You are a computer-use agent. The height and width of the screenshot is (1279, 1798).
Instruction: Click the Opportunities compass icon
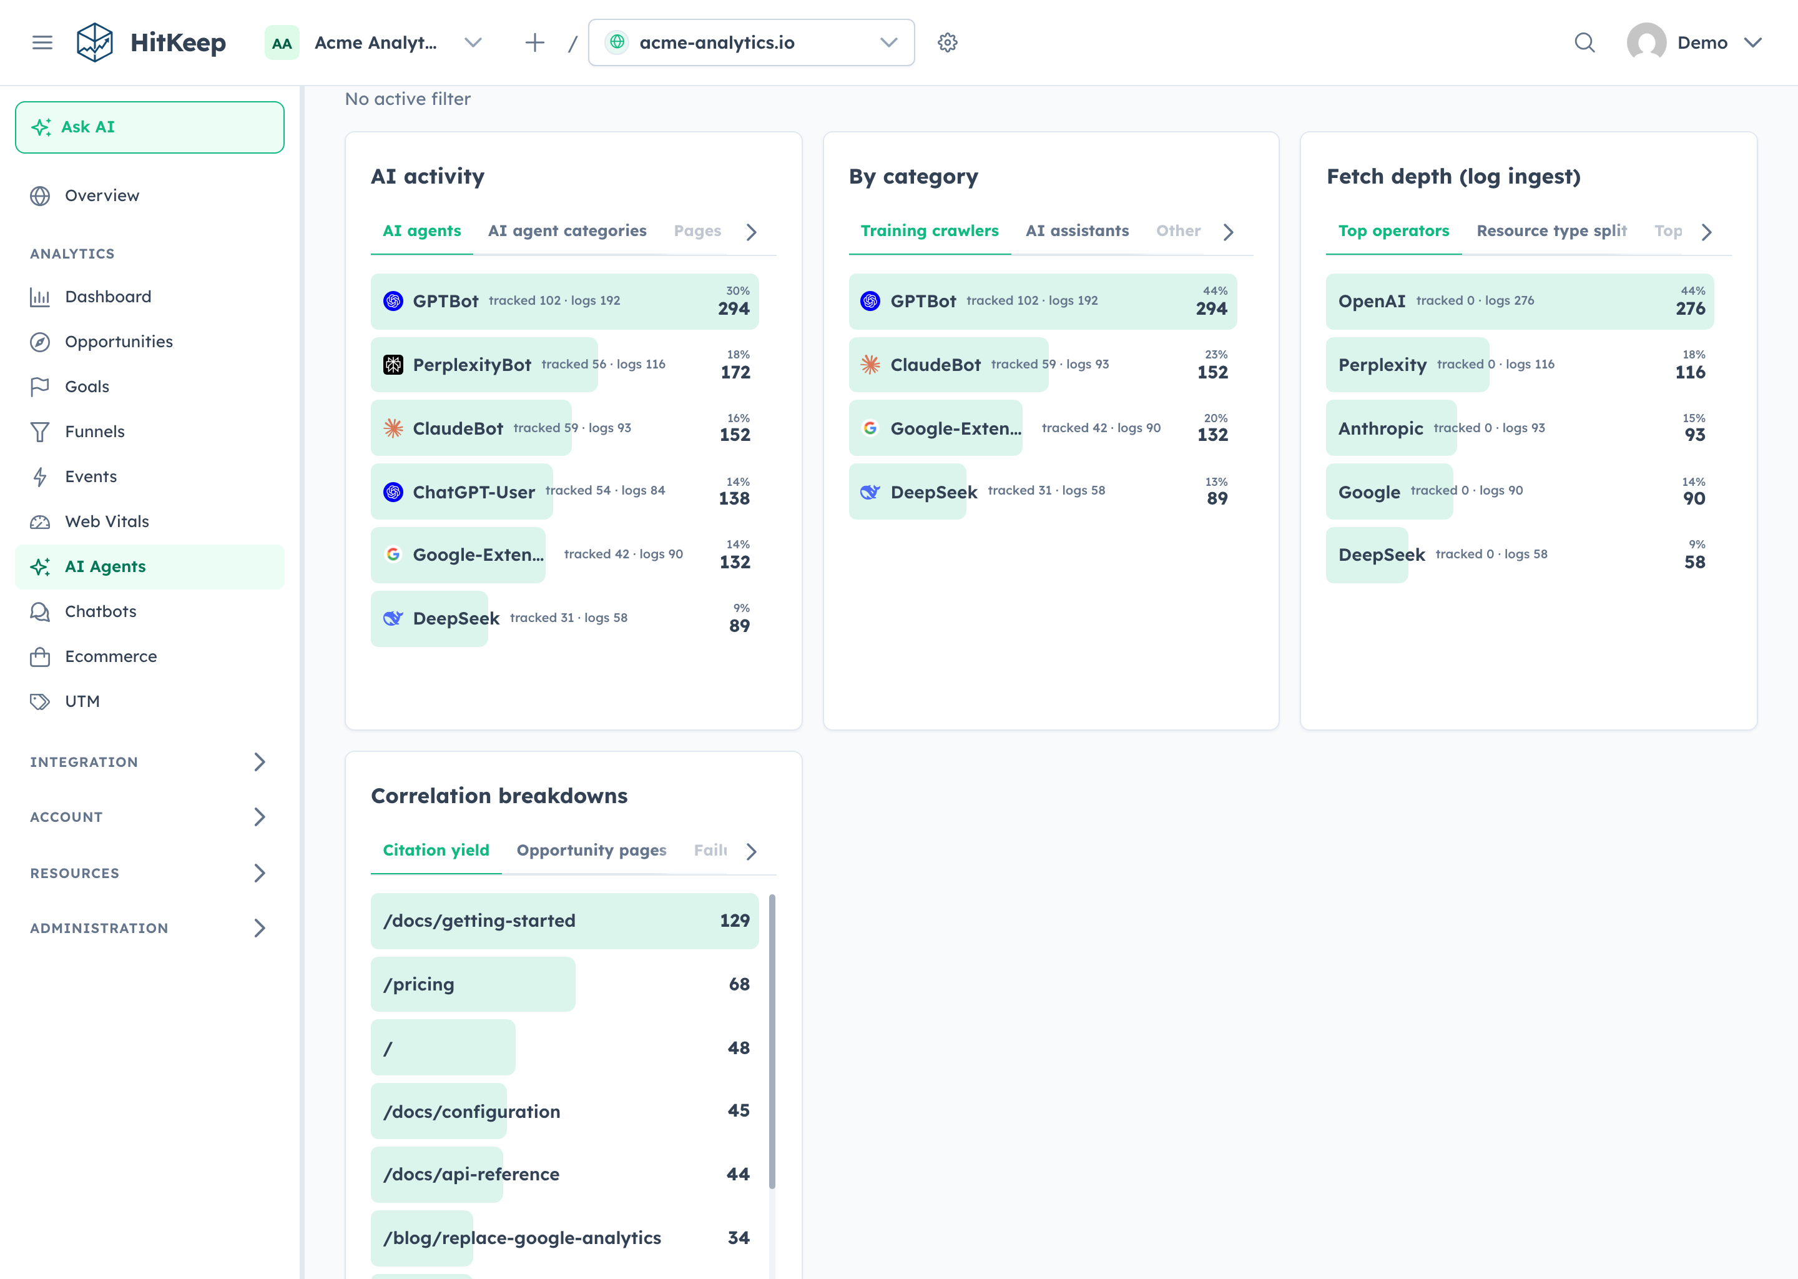[x=40, y=342]
